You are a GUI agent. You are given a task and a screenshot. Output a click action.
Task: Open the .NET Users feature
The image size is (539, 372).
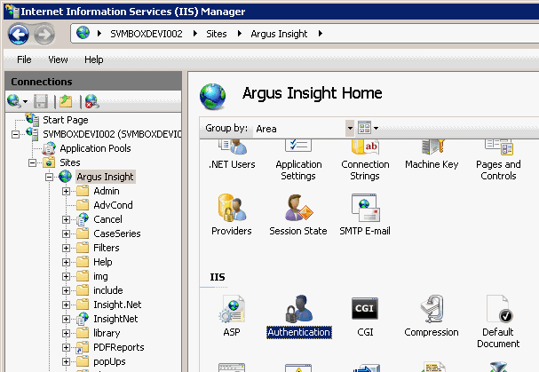[x=232, y=154]
